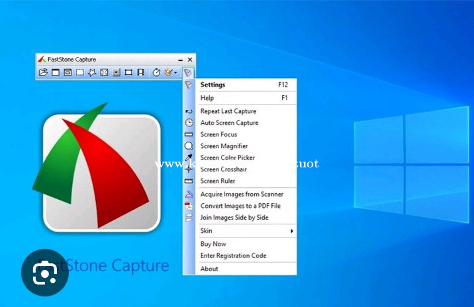Expand the Skin submenu
The image size is (474, 307).
(240, 231)
